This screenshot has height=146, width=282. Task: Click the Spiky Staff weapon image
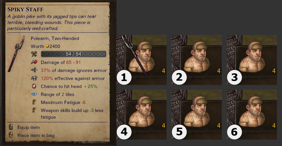[x=16, y=54]
